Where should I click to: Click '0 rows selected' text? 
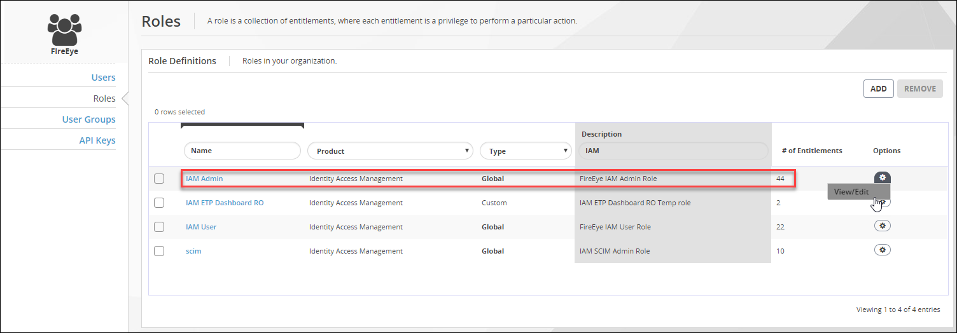pos(180,112)
